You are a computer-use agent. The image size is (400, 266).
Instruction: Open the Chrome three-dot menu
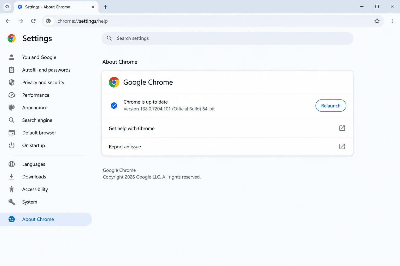click(392, 21)
